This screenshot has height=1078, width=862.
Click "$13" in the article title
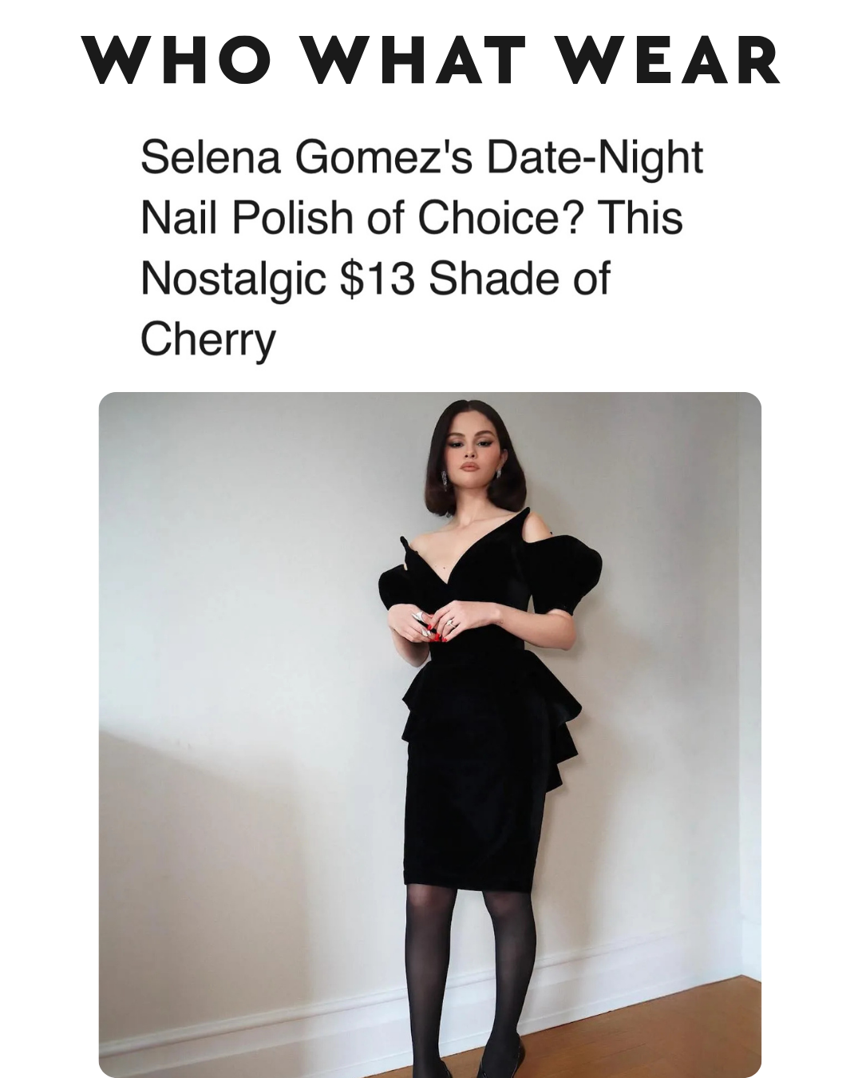(x=377, y=278)
